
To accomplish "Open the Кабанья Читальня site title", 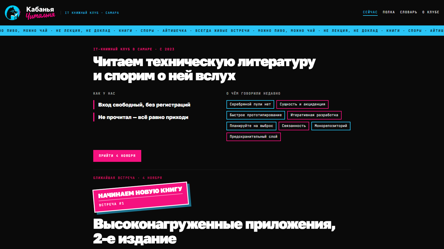I will click(x=41, y=13).
